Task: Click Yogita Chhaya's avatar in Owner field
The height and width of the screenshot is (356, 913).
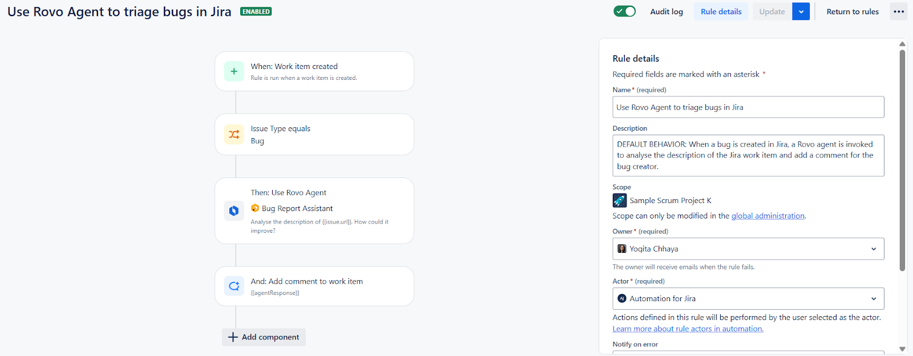Action: point(622,249)
